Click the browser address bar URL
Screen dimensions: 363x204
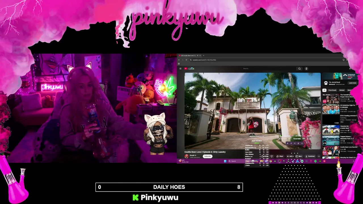204,60
